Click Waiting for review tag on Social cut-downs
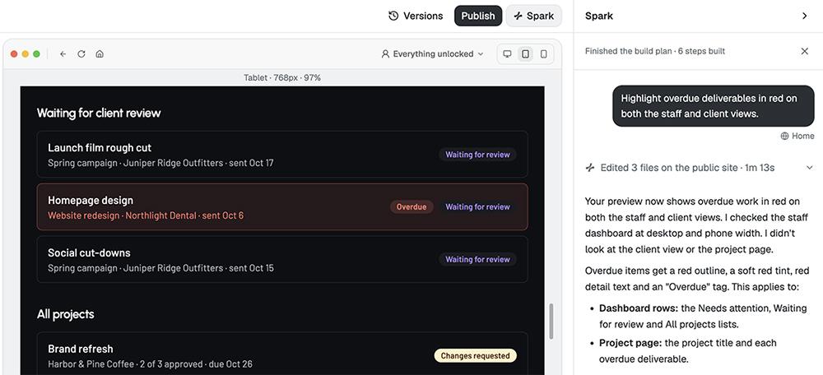 [x=477, y=259]
